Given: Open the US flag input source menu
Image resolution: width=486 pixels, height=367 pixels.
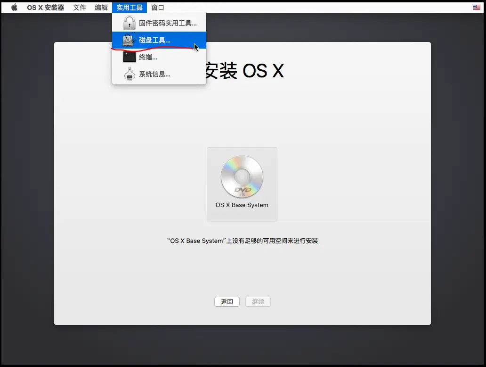Looking at the screenshot, I should pyautogui.click(x=477, y=8).
